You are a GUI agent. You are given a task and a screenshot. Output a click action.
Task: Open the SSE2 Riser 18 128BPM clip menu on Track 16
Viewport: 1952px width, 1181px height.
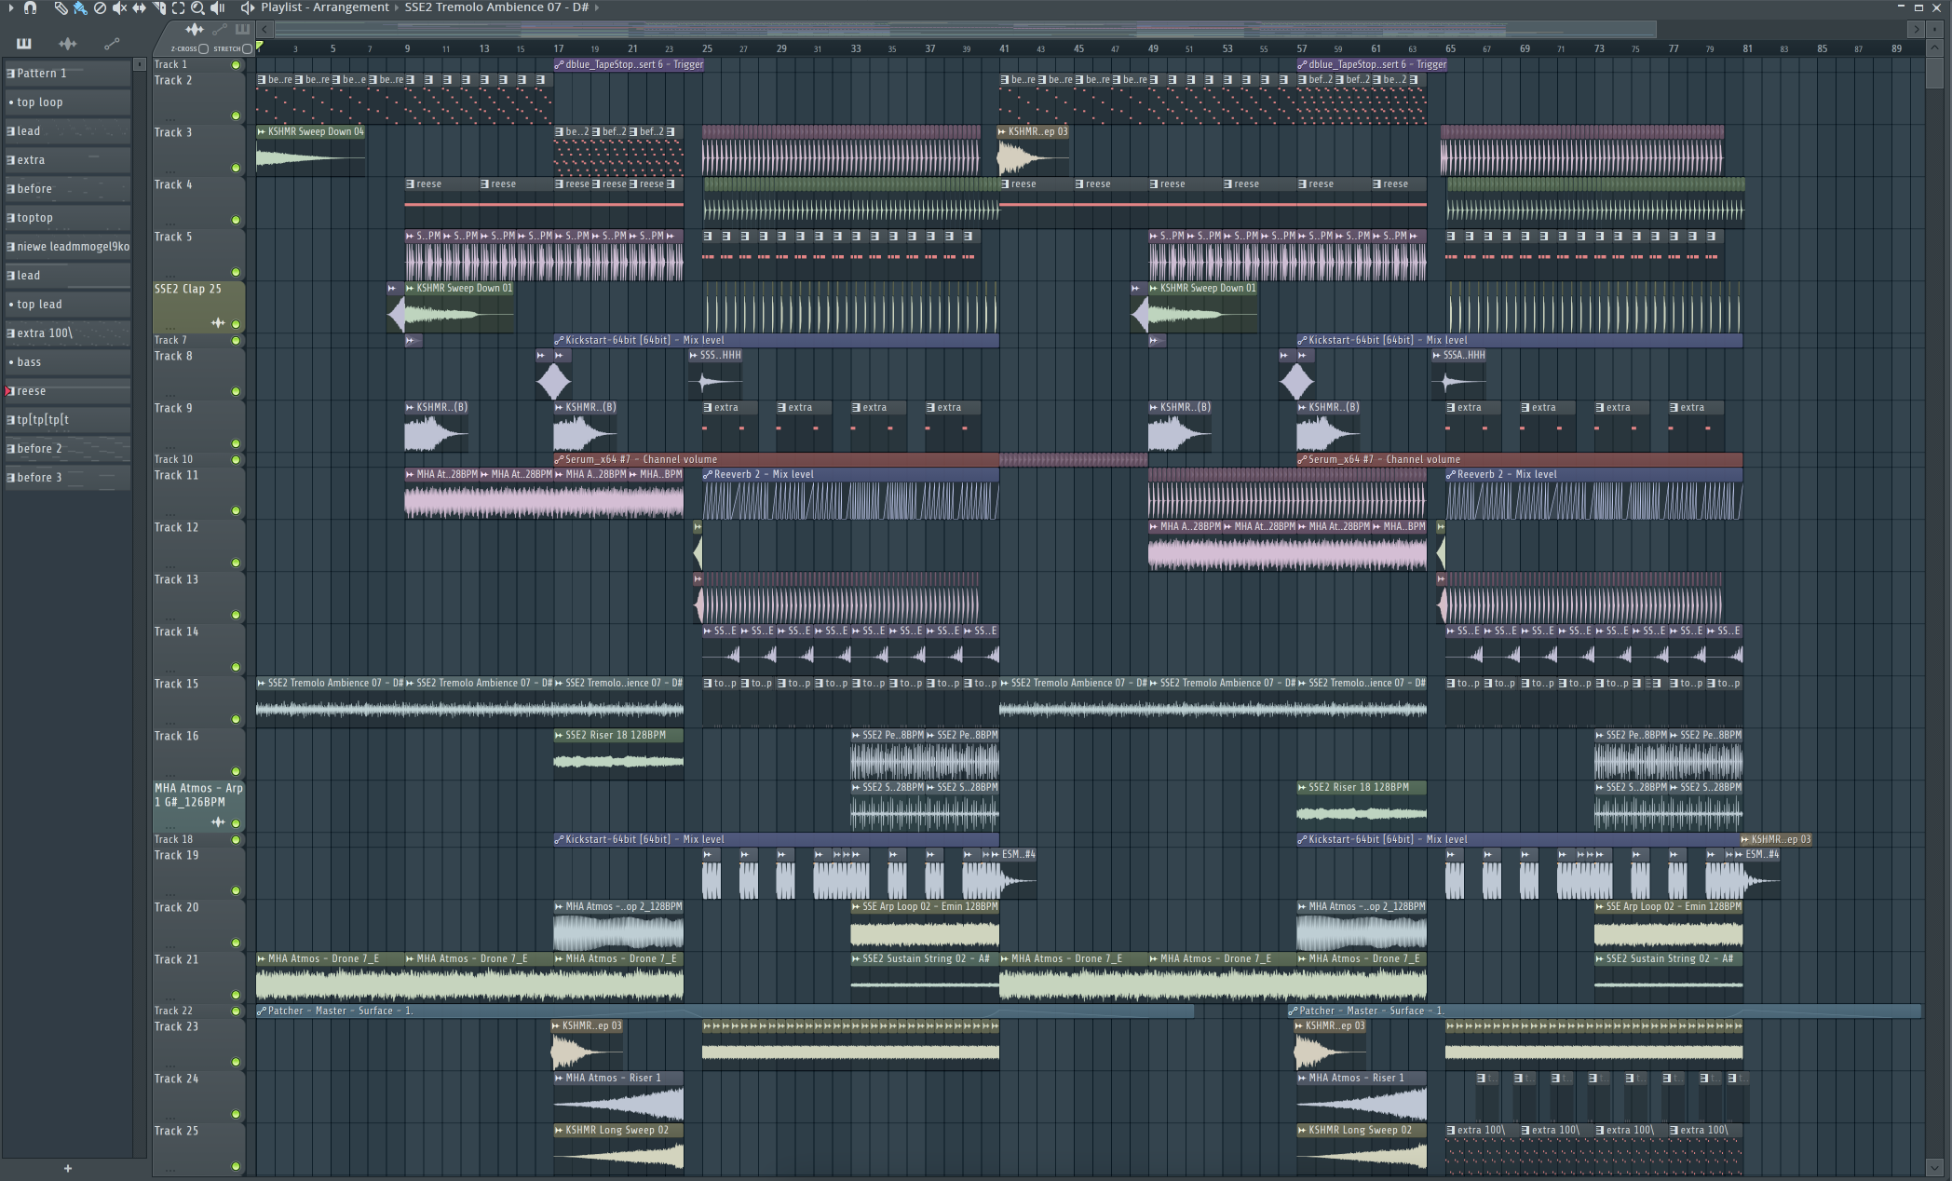pyautogui.click(x=559, y=735)
